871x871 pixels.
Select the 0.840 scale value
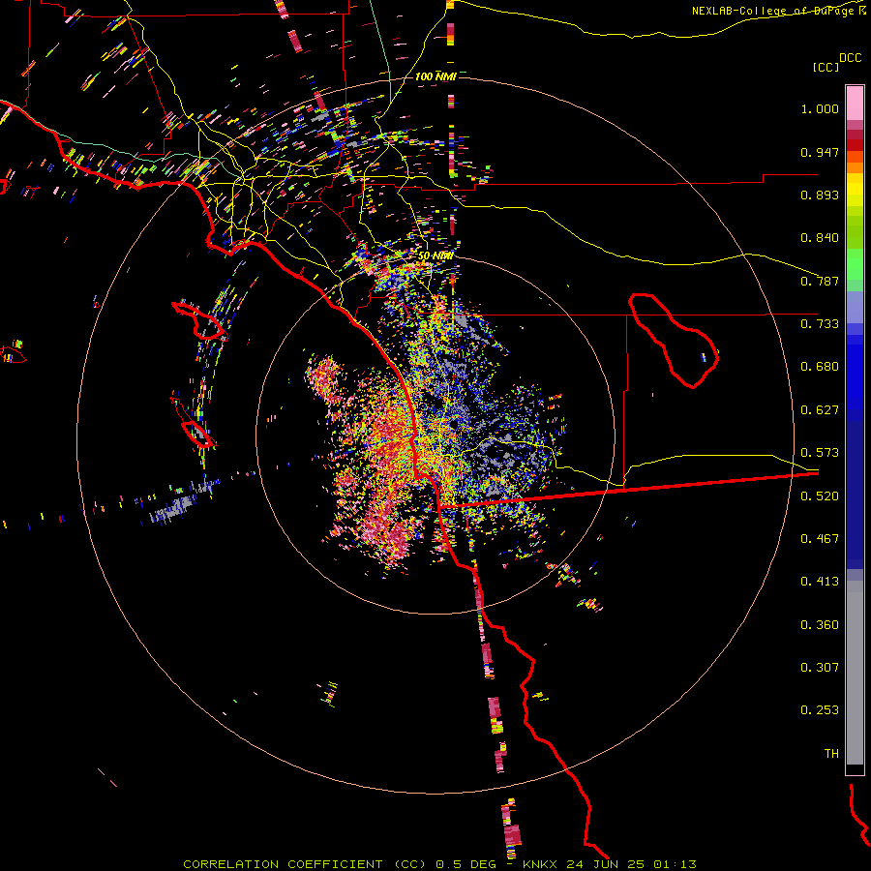(820, 238)
